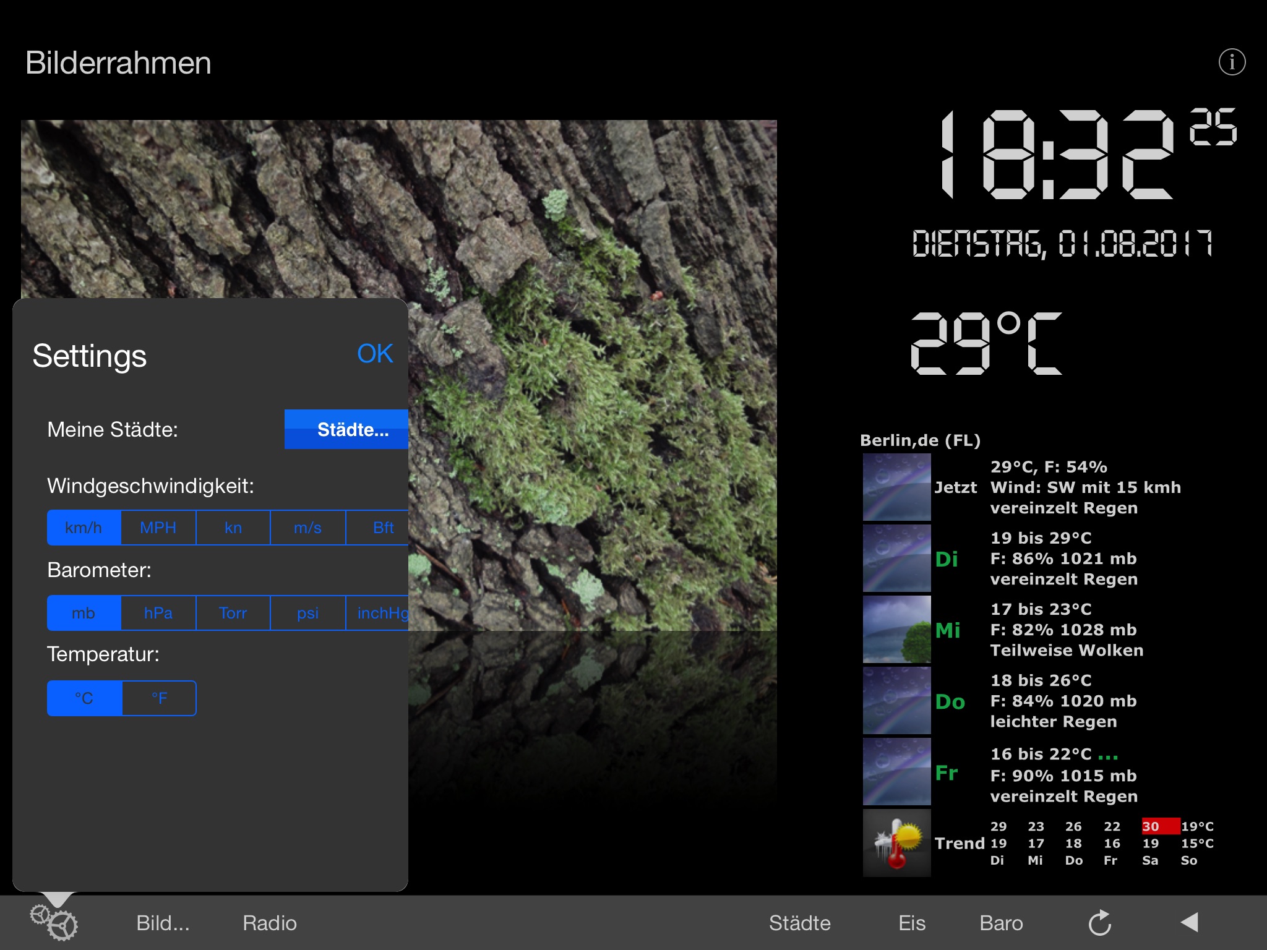Tap '19 bis 29°C' Tuesday forecast
The width and height of the screenshot is (1267, 950).
pyautogui.click(x=1041, y=538)
